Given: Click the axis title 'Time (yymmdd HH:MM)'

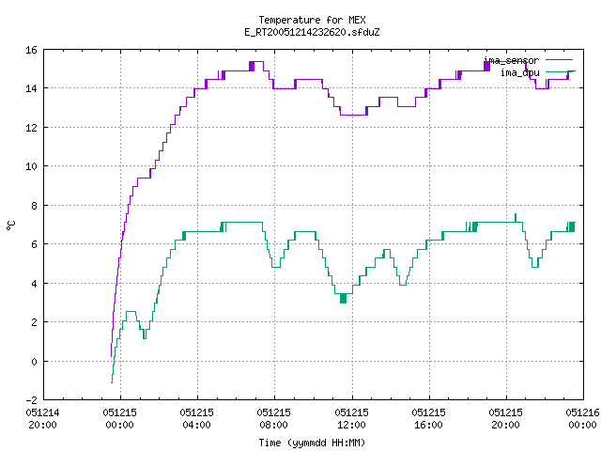Looking at the screenshot, I should pos(312,443).
